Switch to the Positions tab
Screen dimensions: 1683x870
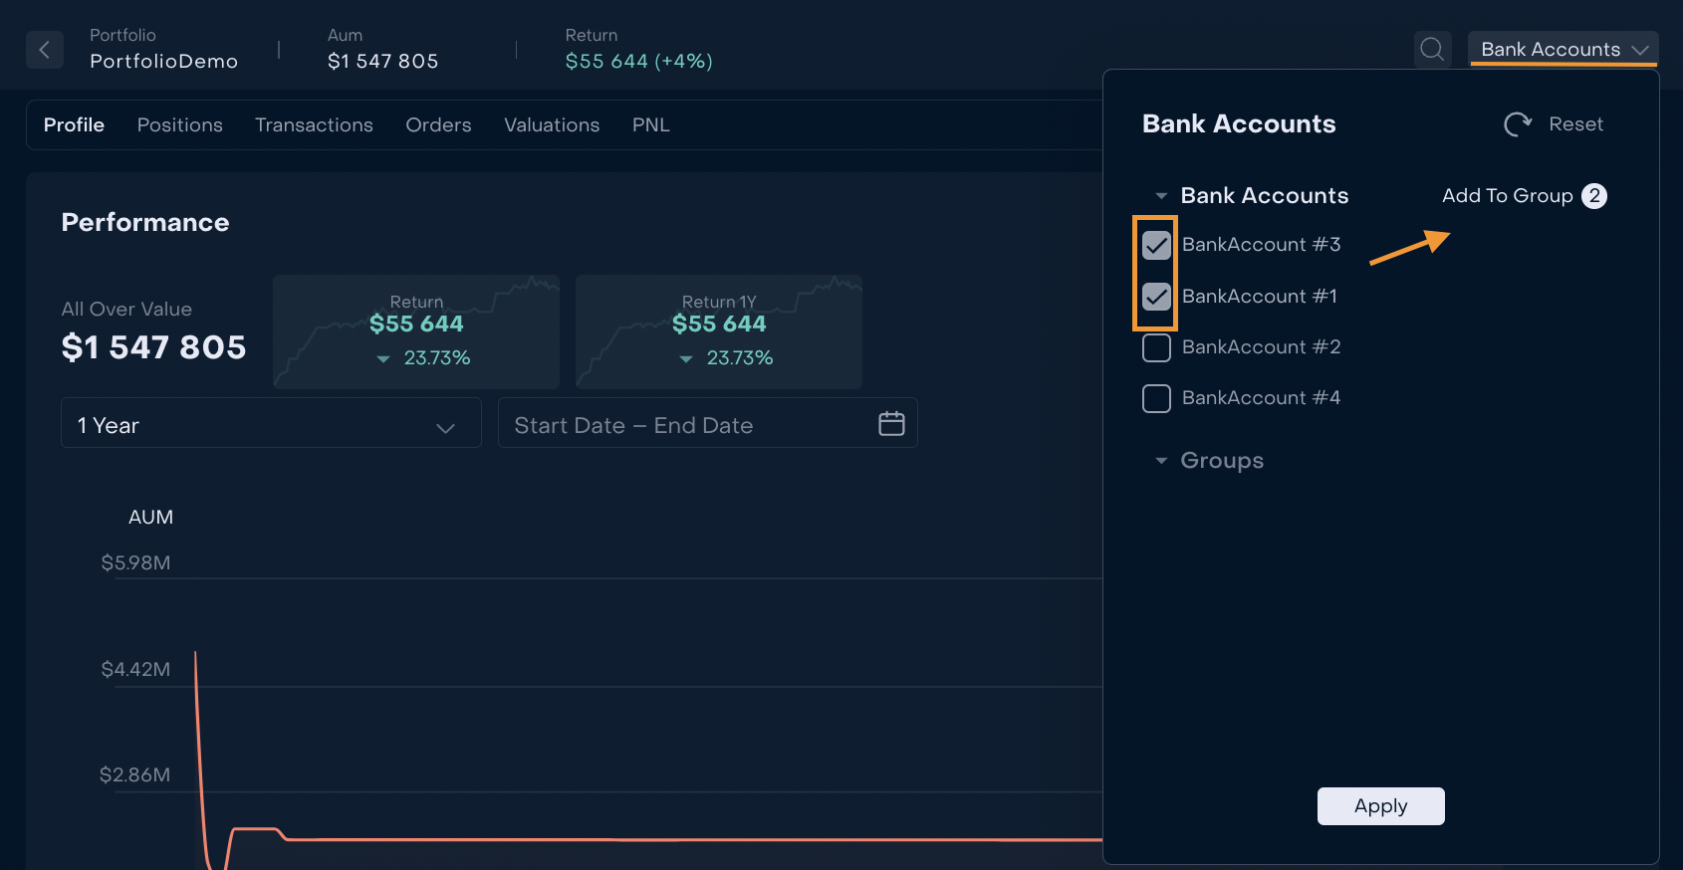(180, 125)
